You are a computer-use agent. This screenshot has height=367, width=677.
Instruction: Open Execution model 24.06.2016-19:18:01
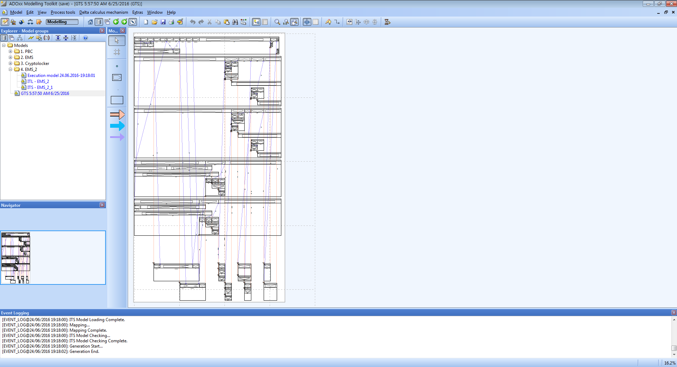point(61,76)
